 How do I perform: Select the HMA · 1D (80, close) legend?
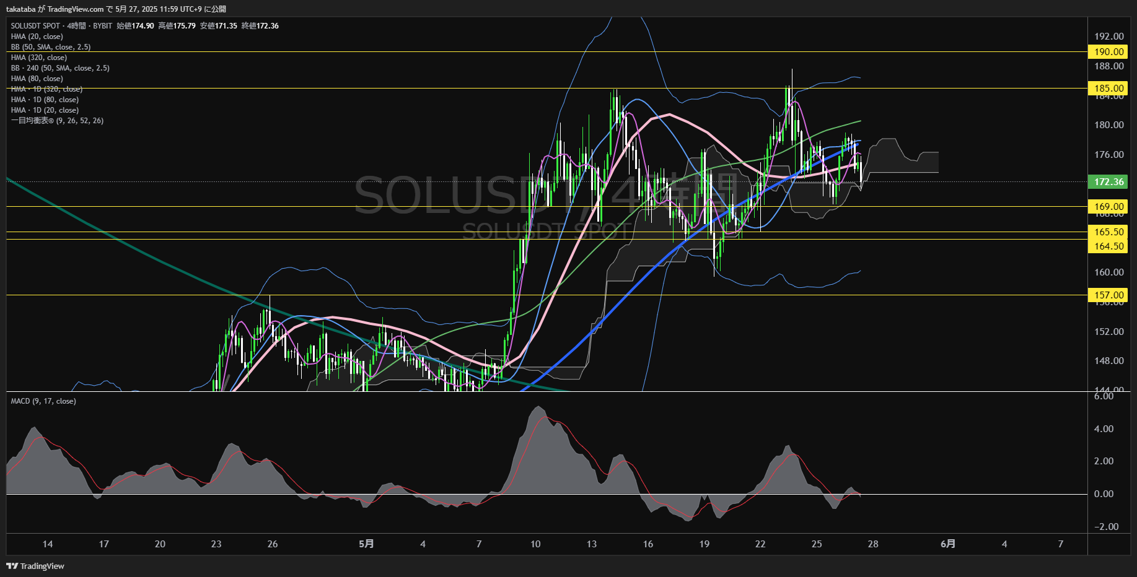click(45, 100)
